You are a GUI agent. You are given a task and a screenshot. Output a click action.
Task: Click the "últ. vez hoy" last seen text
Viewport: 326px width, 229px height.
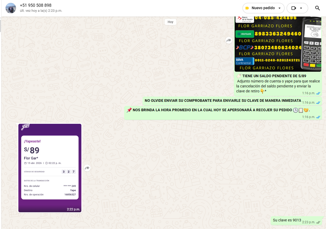point(41,11)
